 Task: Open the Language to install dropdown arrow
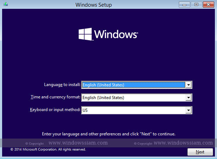188,85
